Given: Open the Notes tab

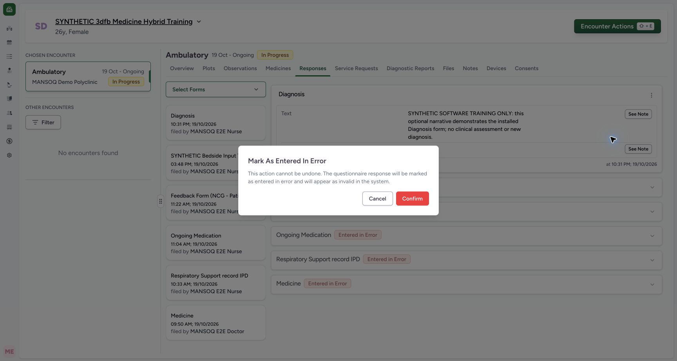Looking at the screenshot, I should coord(470,68).
